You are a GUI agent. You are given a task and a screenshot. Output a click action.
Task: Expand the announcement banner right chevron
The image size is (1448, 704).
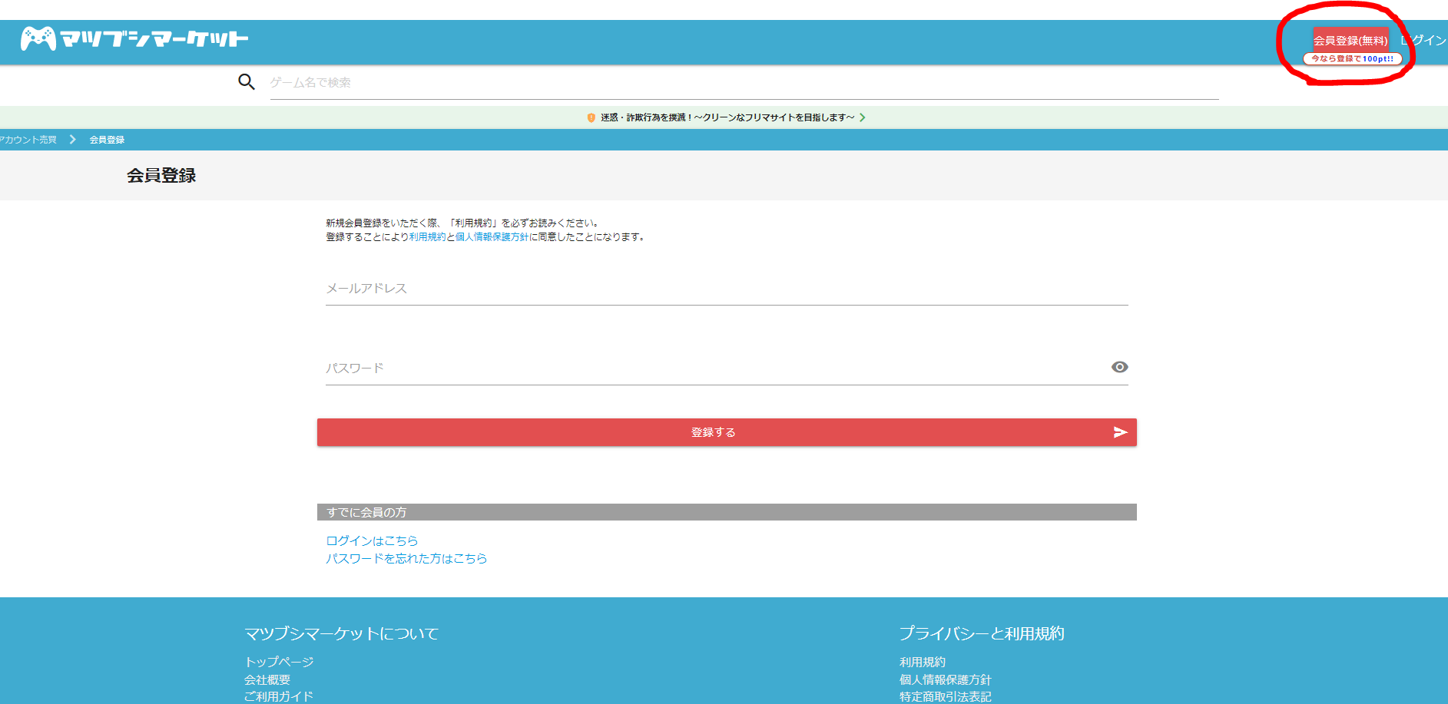tap(864, 117)
